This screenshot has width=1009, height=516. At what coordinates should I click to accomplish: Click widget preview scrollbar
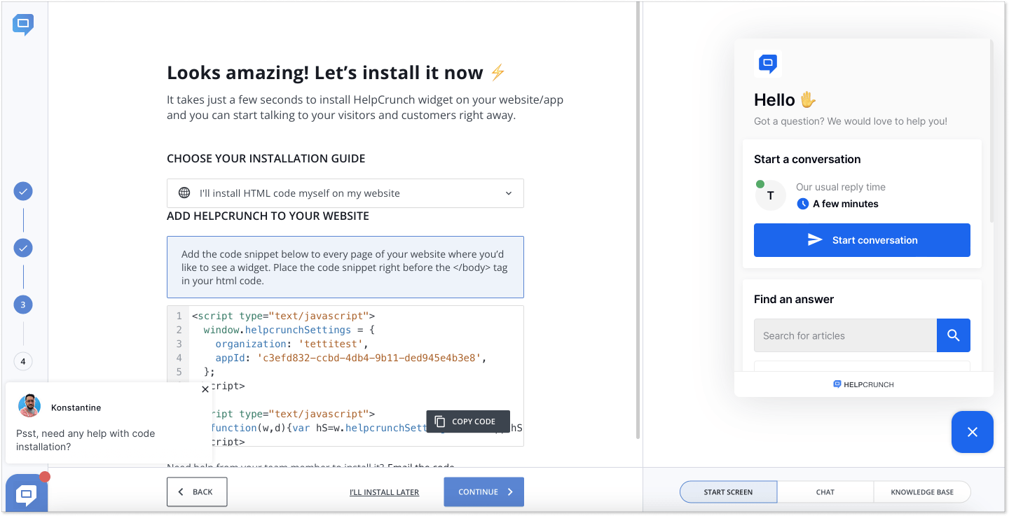click(x=991, y=131)
